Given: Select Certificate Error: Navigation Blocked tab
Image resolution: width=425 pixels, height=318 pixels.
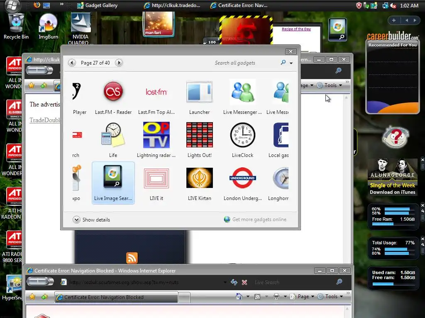Looking at the screenshot, I should [117, 297].
